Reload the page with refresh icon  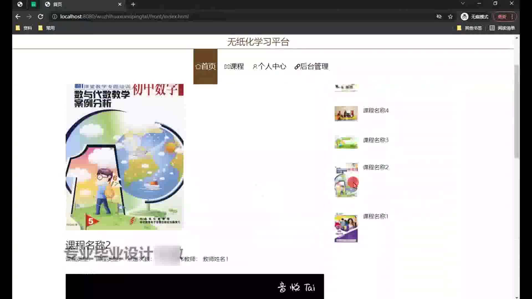[40, 17]
